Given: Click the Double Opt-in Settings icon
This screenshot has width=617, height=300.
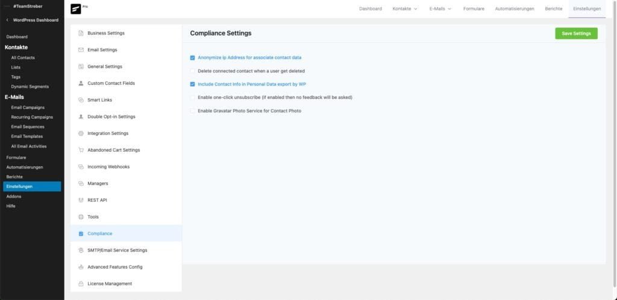Looking at the screenshot, I should (81, 117).
